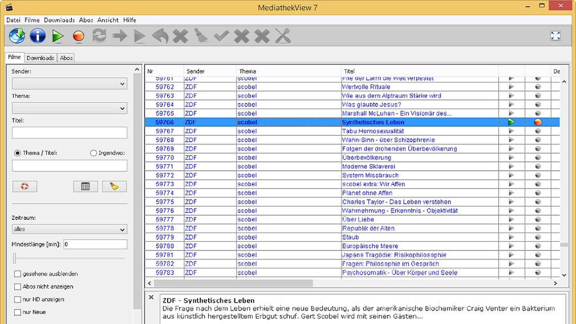Click the download film list globe icon

coord(17,36)
